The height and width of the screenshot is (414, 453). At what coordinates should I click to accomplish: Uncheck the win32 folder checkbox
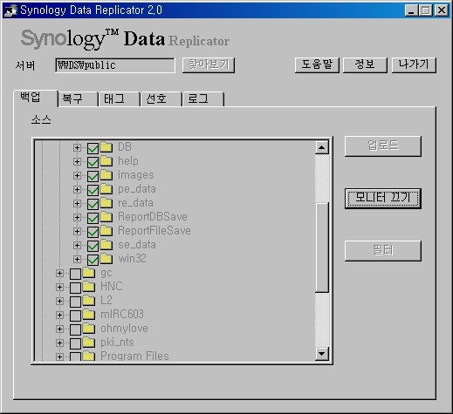click(x=93, y=260)
